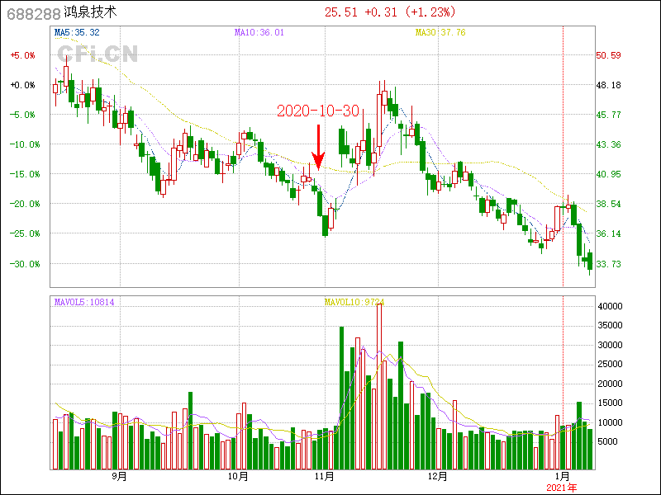Image resolution: width=661 pixels, height=495 pixels.
Task: Click the stock name 鸿泉技术
Action: [90, 13]
